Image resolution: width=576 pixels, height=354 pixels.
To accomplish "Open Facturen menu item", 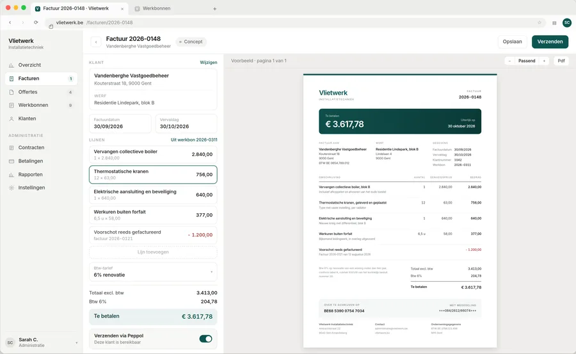I will 42,79.
